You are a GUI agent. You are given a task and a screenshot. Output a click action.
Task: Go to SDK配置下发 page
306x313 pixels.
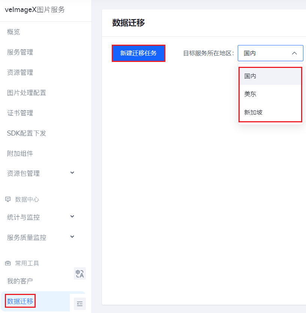coord(27,133)
